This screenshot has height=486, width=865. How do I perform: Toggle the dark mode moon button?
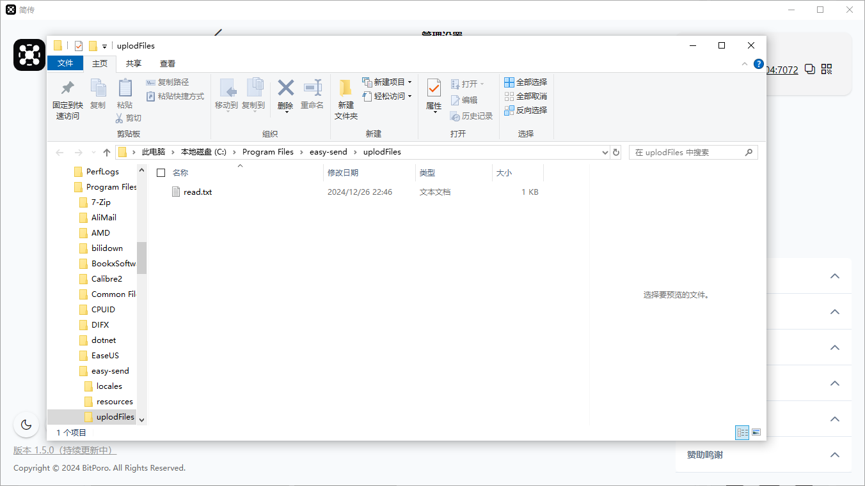coord(26,425)
